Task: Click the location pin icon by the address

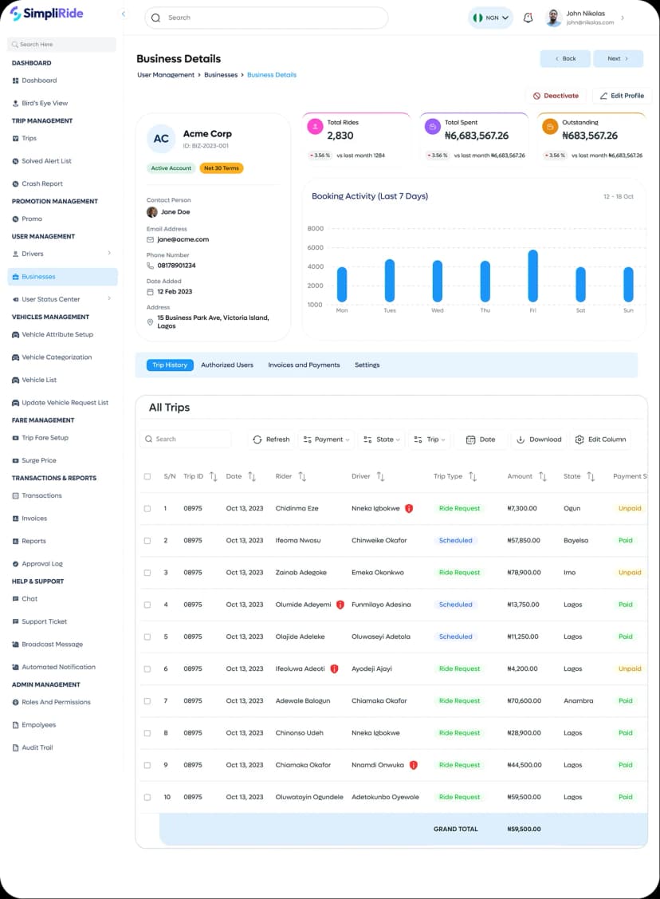Action: (x=150, y=322)
